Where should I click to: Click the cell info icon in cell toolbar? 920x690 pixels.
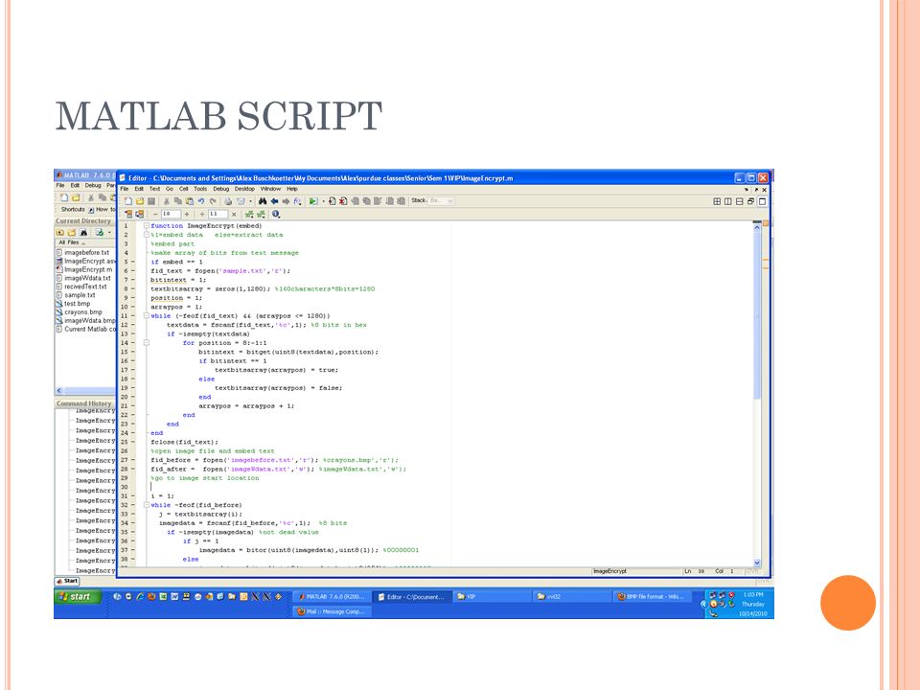pos(276,214)
